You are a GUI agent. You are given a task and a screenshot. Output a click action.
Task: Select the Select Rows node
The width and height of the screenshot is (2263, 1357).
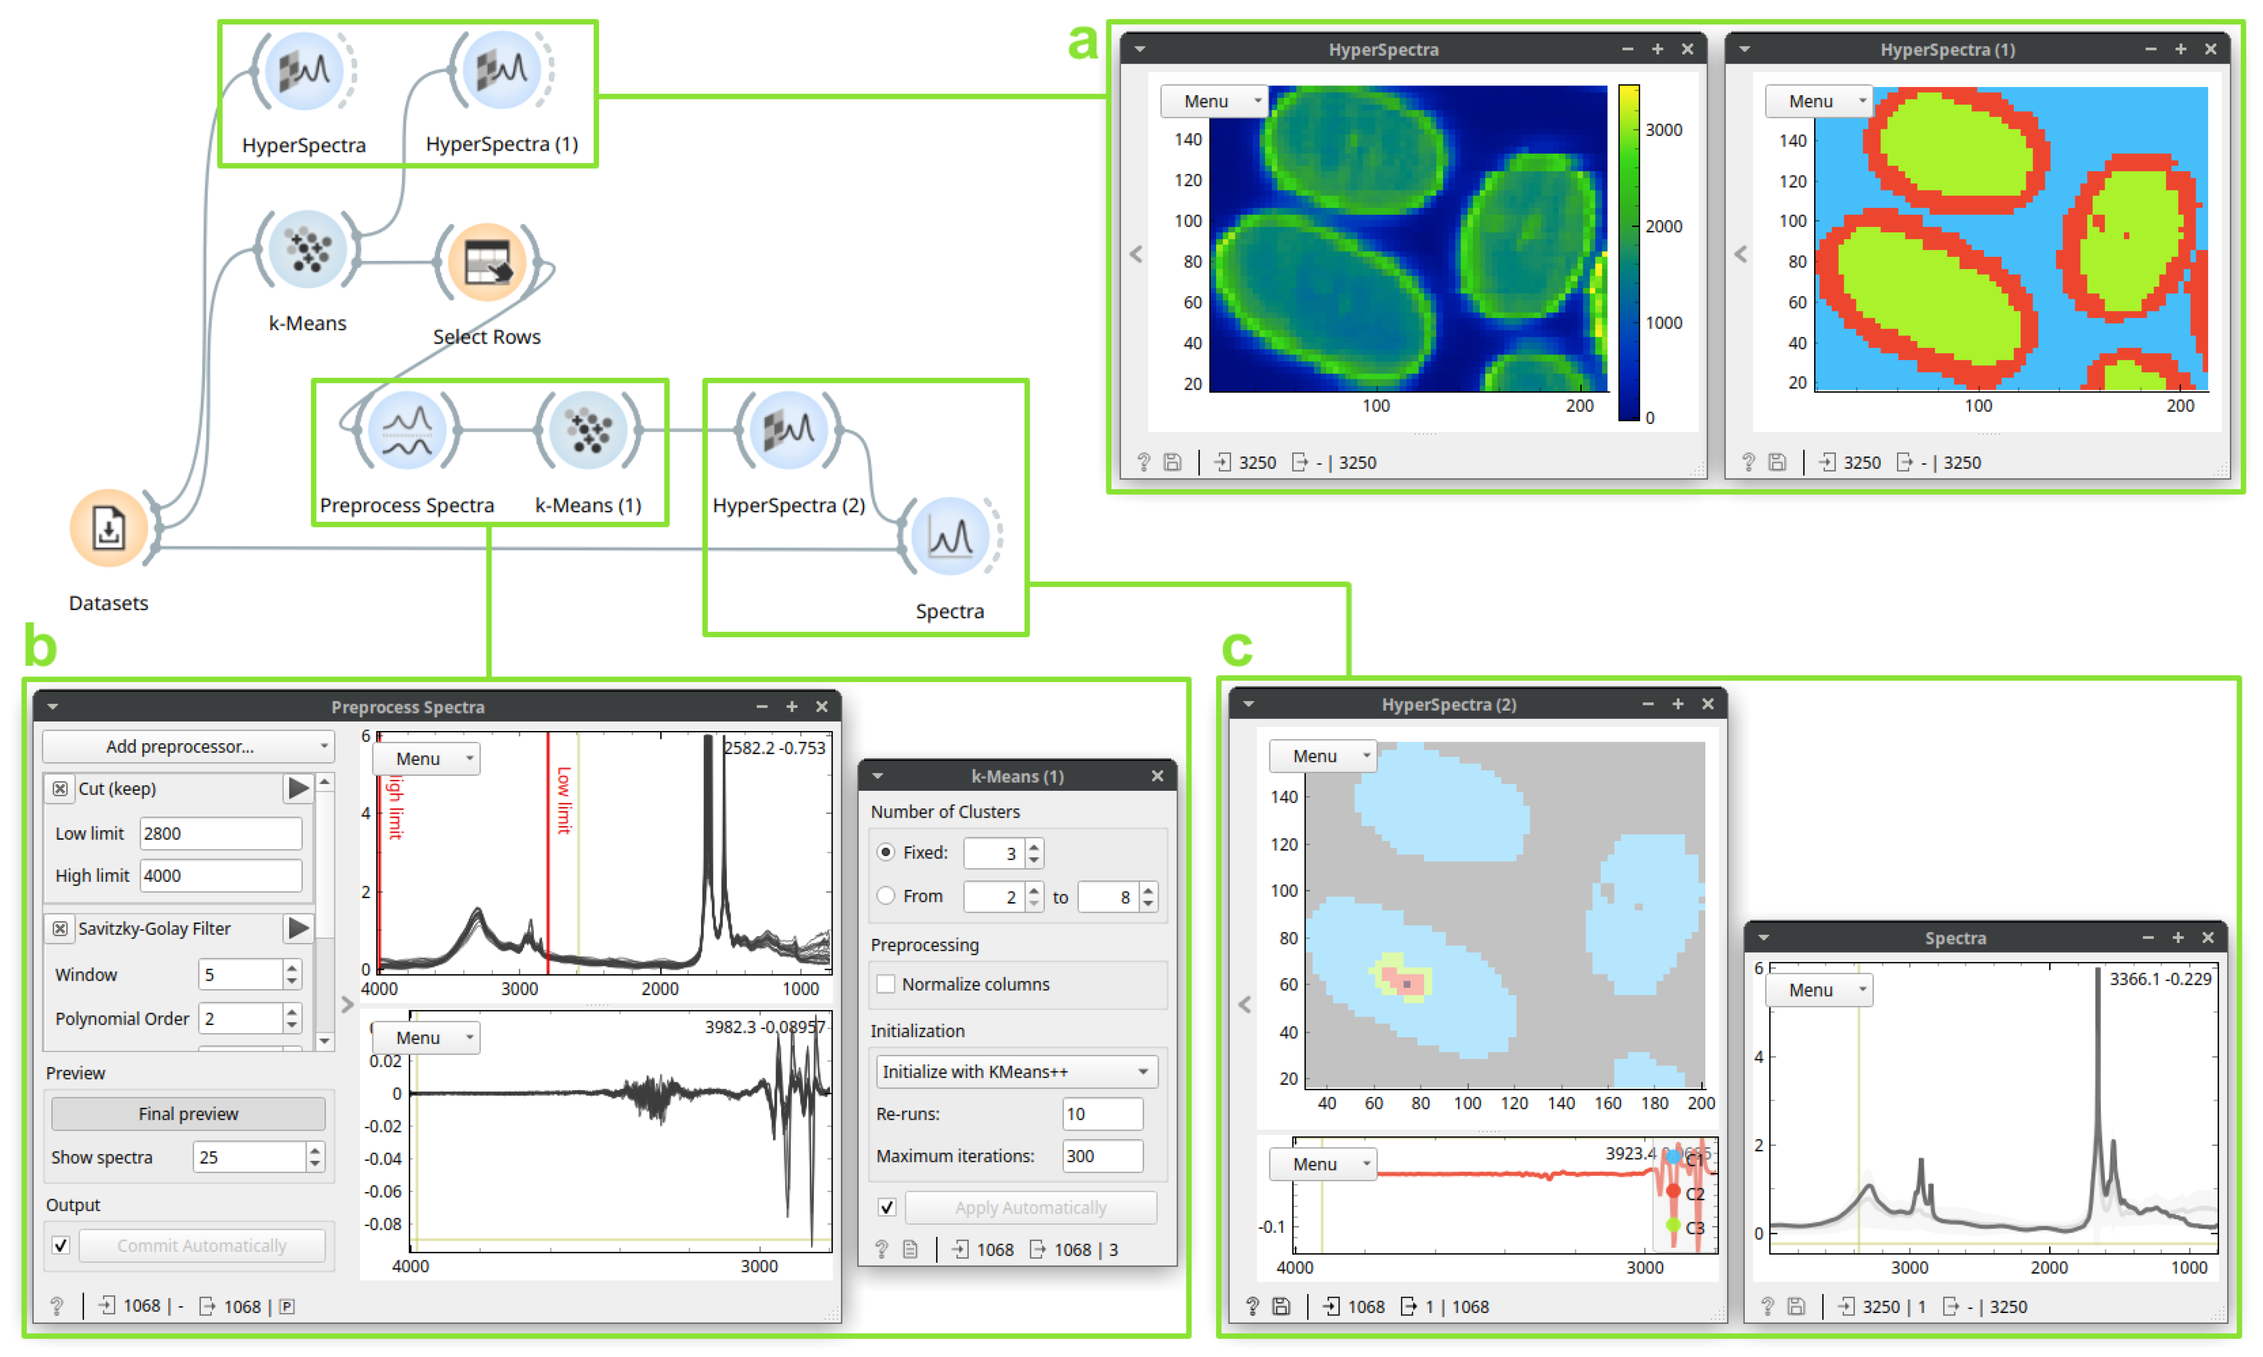487,262
